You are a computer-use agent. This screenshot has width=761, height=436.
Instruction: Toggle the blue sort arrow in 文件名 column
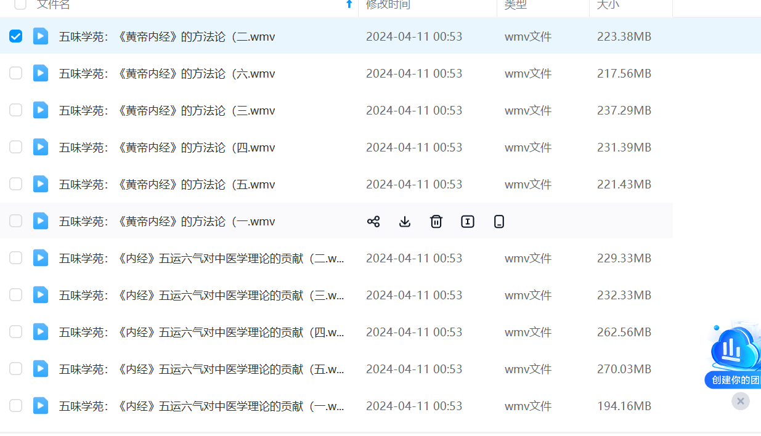pyautogui.click(x=349, y=5)
